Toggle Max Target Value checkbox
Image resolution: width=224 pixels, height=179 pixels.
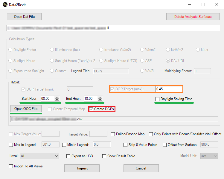click(x=11, y=134)
